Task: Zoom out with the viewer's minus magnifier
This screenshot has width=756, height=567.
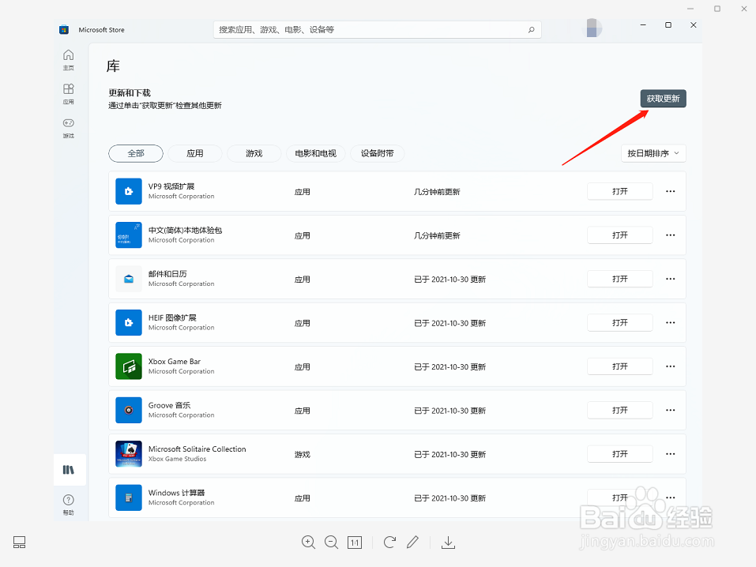Action: 331,543
